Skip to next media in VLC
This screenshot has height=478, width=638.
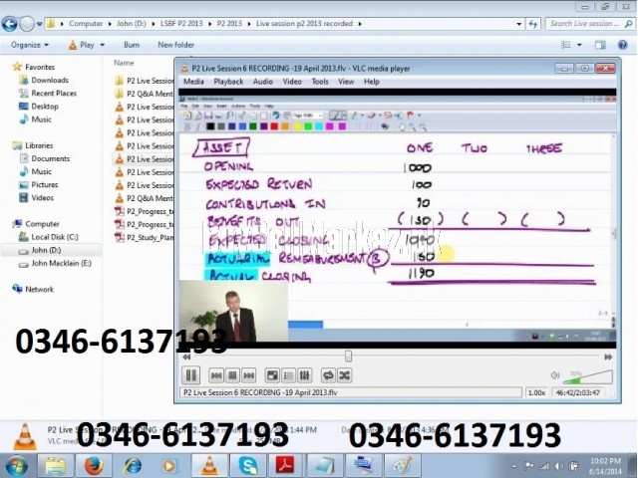coord(248,375)
